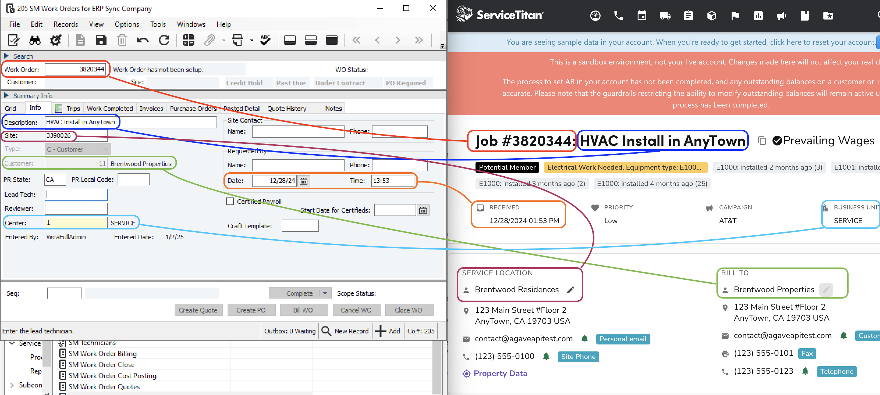Open attachments dropdown arrow beside paperclip
880x395 pixels.
(x=223, y=40)
